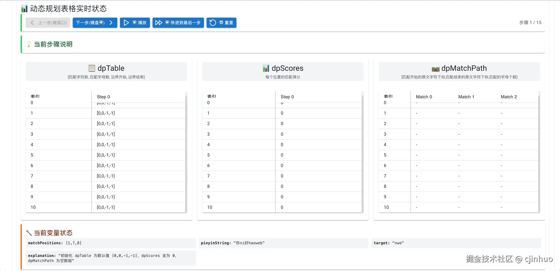
Task: Click the 重置 reset button
Action: 221,23
